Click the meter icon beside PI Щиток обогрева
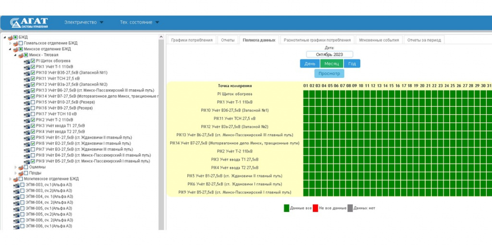 (x=27, y=61)
